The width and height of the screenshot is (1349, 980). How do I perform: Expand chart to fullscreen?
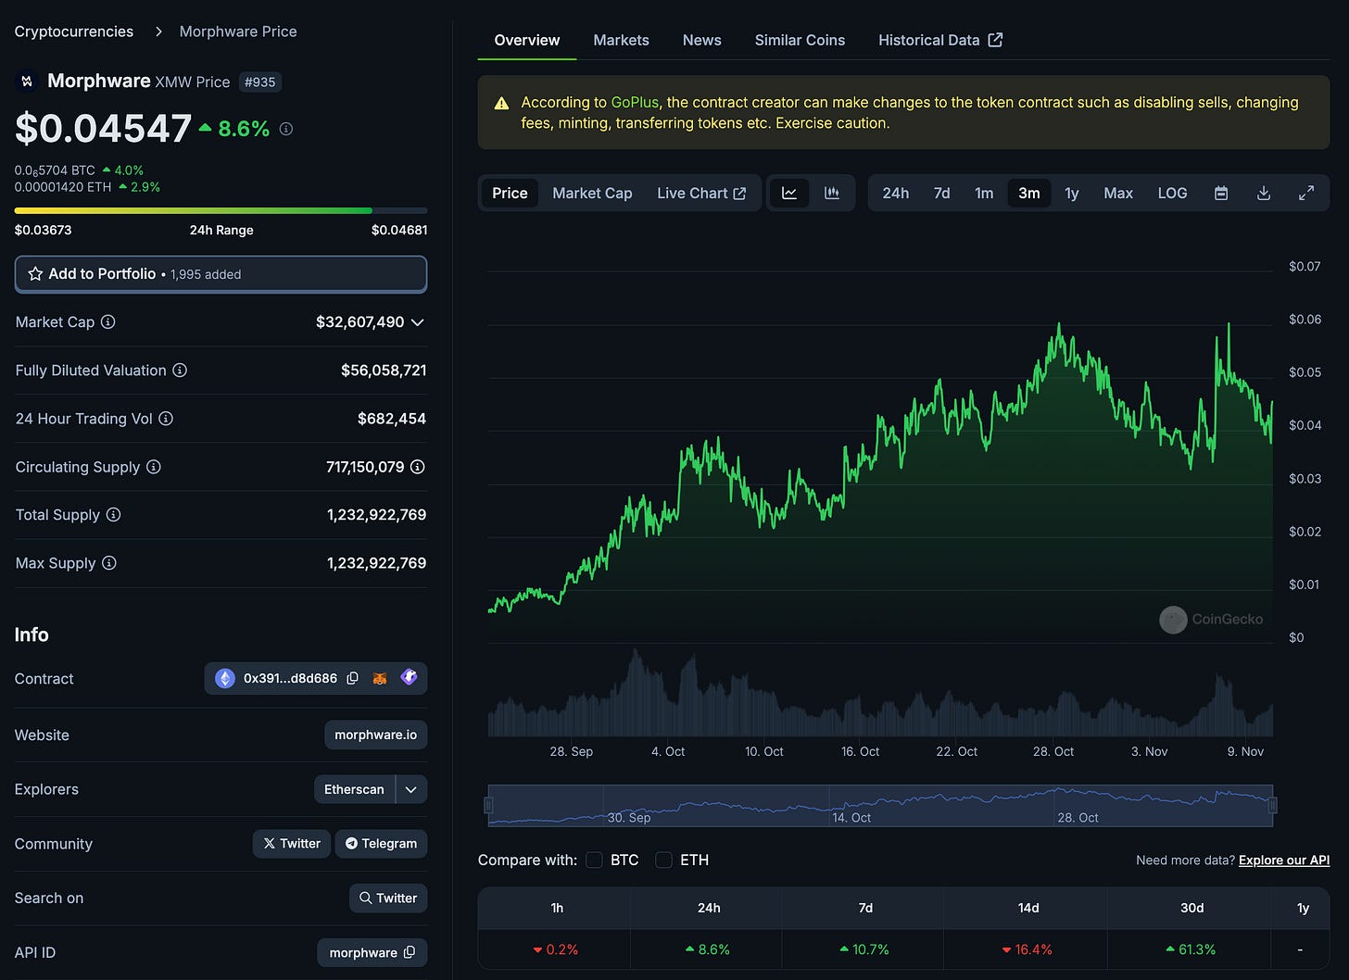pyautogui.click(x=1306, y=193)
